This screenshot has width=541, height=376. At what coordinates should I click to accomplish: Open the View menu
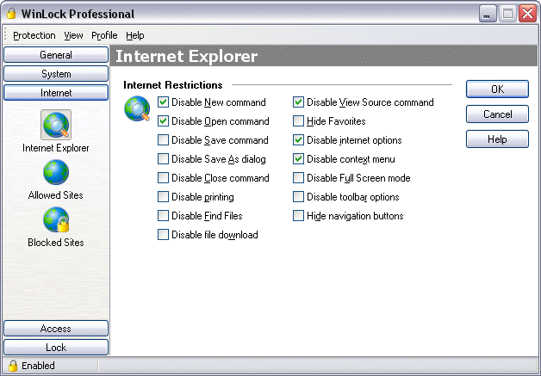[73, 35]
